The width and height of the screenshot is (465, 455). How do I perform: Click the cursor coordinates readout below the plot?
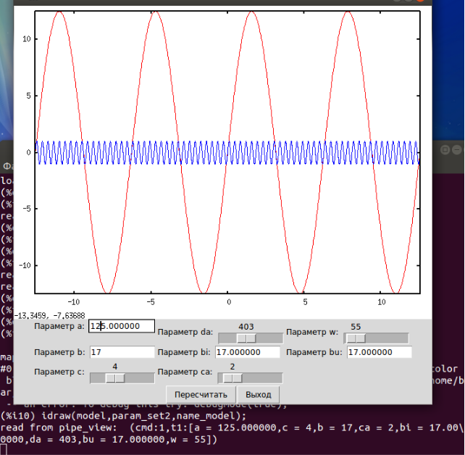[50, 314]
